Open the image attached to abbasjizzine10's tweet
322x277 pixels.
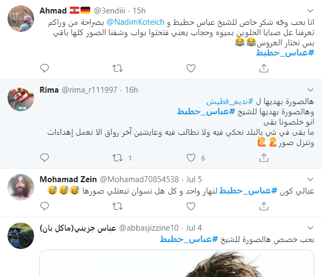click(x=177, y=264)
